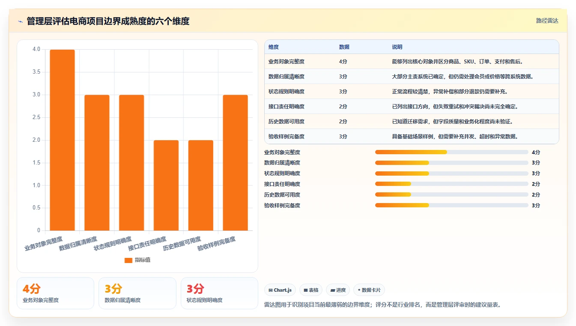Open the 3分 状态规则明确度 data card
576x326 pixels.
pyautogui.click(x=219, y=293)
